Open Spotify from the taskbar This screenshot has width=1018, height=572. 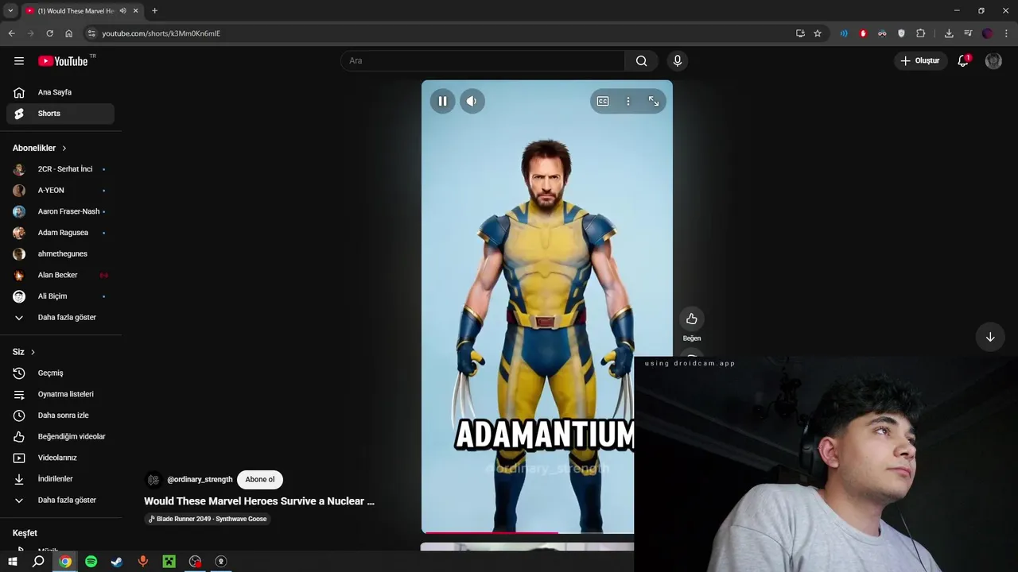coord(91,562)
